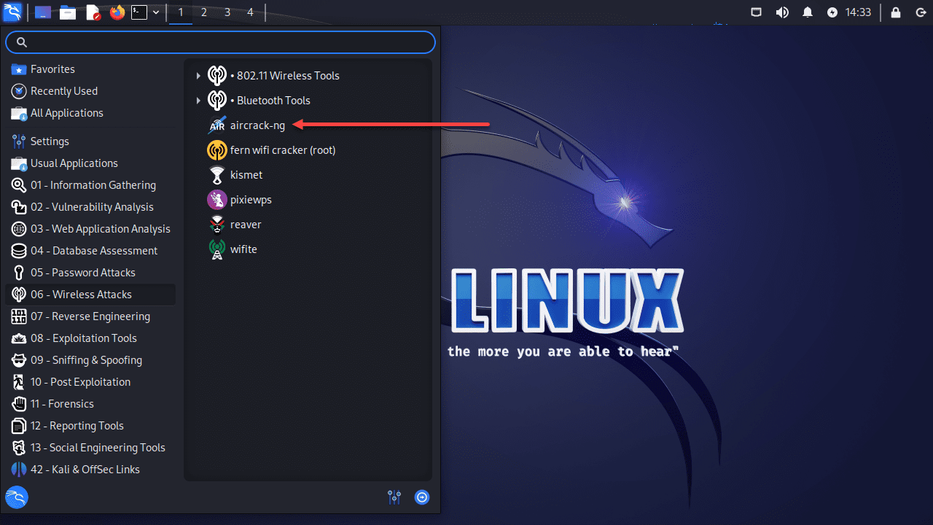Click the Kali user avatar at the menu bottom
Image resolution: width=933 pixels, height=525 pixels.
click(x=17, y=497)
